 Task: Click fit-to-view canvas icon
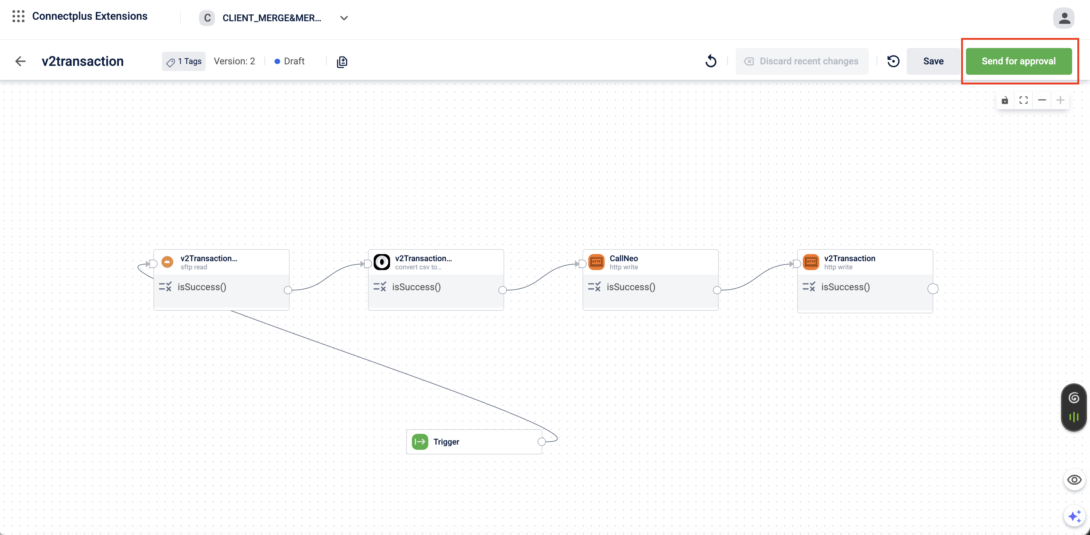tap(1024, 100)
